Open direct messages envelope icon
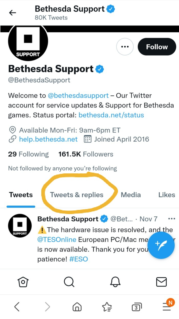 tap(161, 282)
